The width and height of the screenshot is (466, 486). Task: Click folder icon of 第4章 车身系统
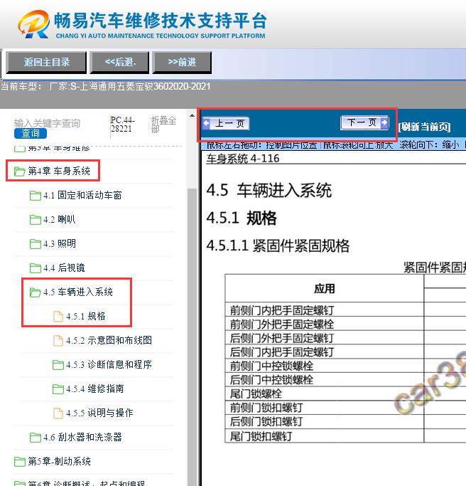click(19, 171)
